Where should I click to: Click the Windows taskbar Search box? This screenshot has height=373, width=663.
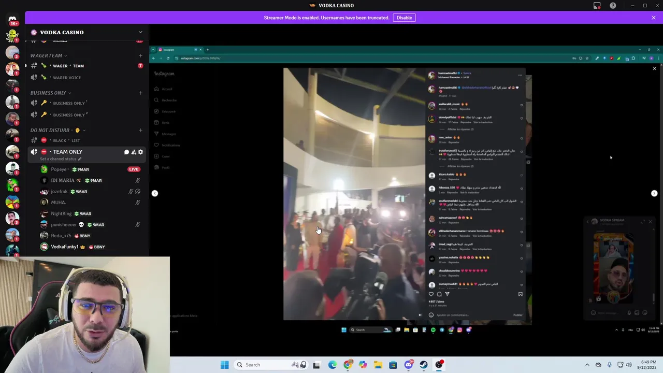271,365
